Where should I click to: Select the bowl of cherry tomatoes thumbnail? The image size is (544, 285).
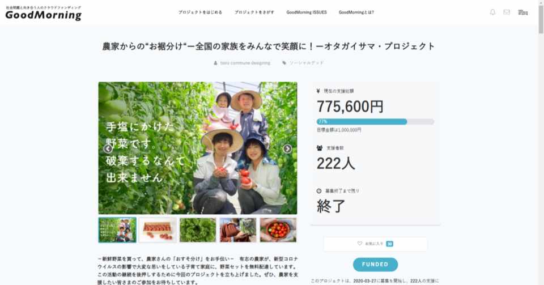[x=278, y=230]
